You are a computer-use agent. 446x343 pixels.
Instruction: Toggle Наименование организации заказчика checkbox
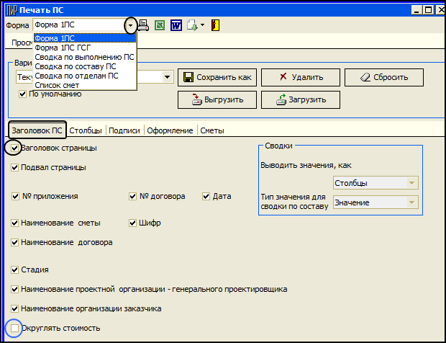[14, 309]
